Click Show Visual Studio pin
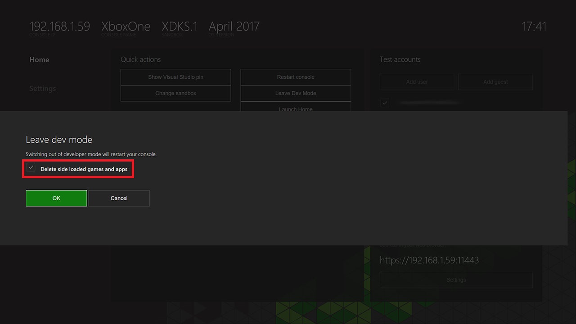 (x=175, y=77)
